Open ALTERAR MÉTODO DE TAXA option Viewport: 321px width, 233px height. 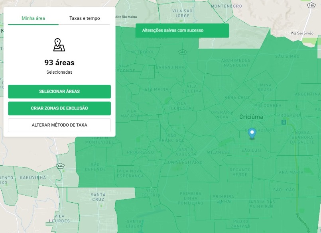pos(59,125)
